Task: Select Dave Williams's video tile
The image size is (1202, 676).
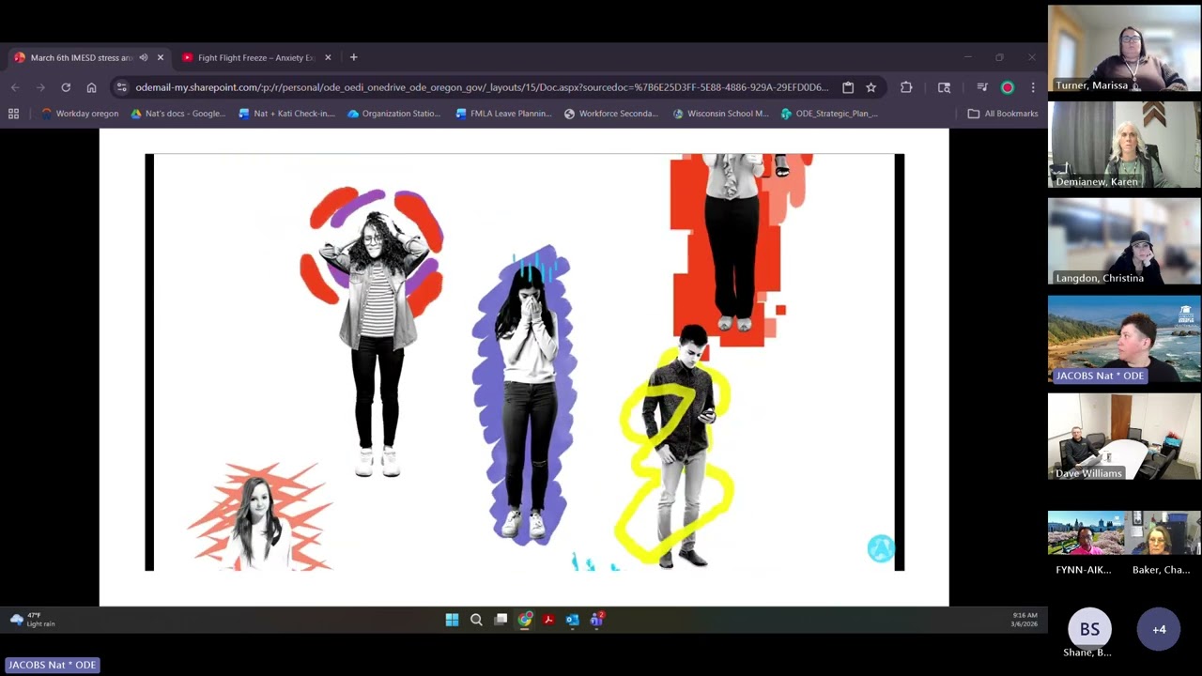Action: tap(1124, 437)
